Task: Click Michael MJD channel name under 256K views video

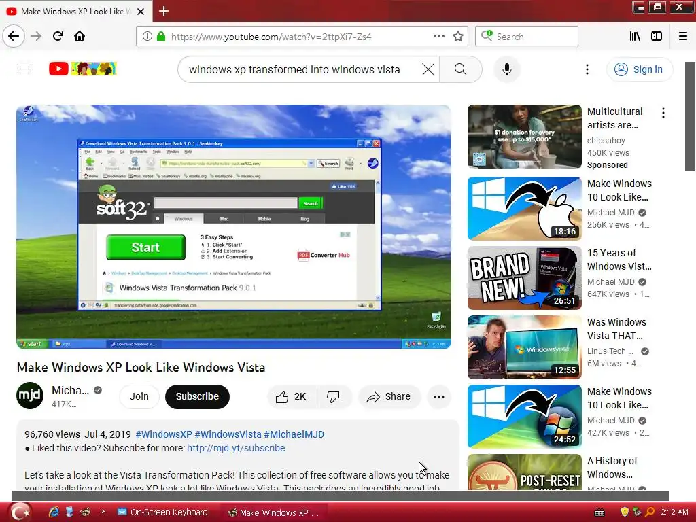Action: click(611, 213)
